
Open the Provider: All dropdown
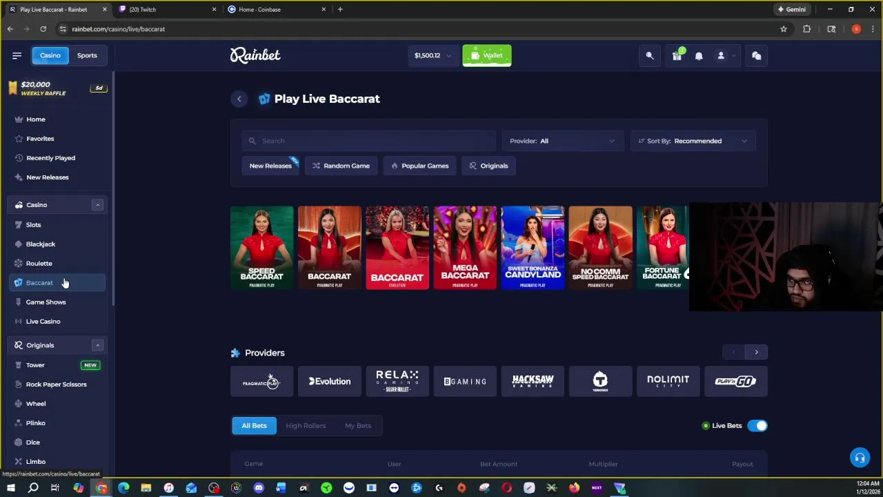point(562,141)
